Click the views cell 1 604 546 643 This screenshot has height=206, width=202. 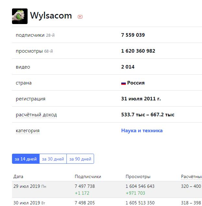pos(140,186)
